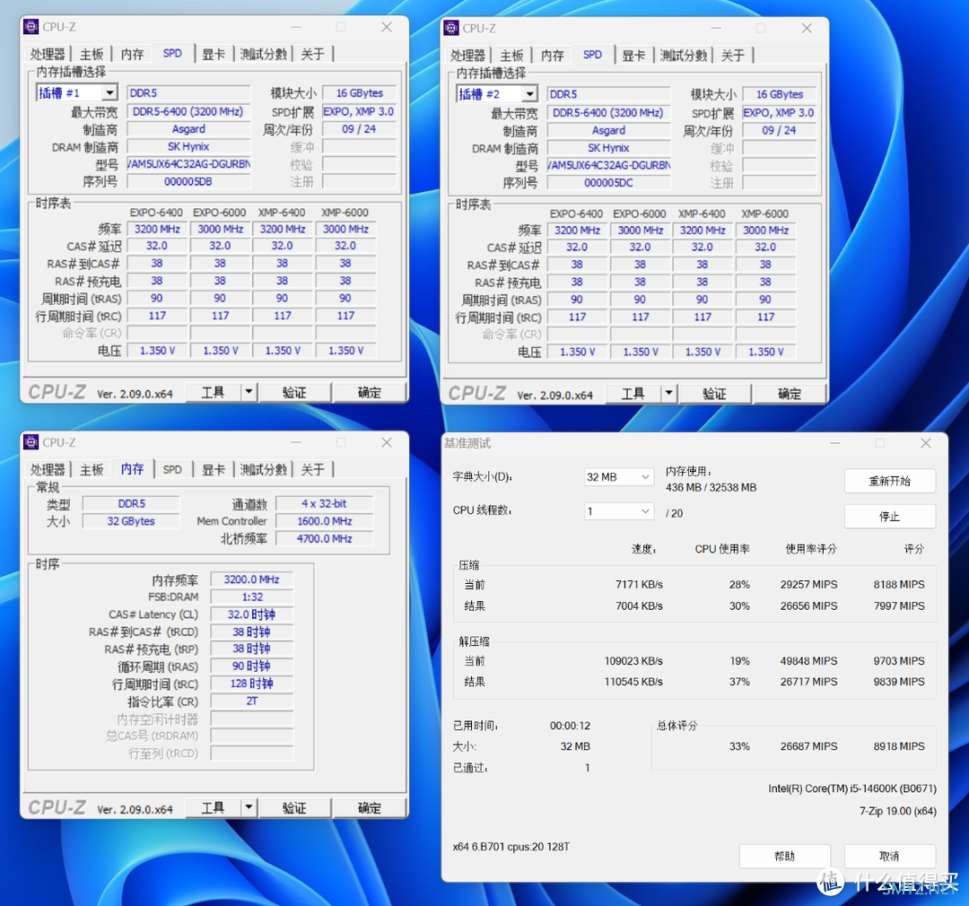Open the 插槽 #2 slot selection dropdown
This screenshot has width=969, height=906.
coord(529,94)
